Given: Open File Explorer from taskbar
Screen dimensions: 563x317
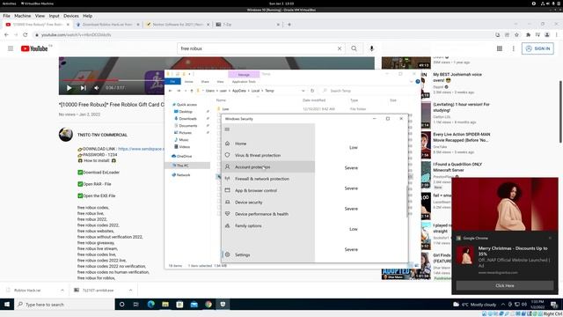Looking at the screenshot, I should 165,305.
